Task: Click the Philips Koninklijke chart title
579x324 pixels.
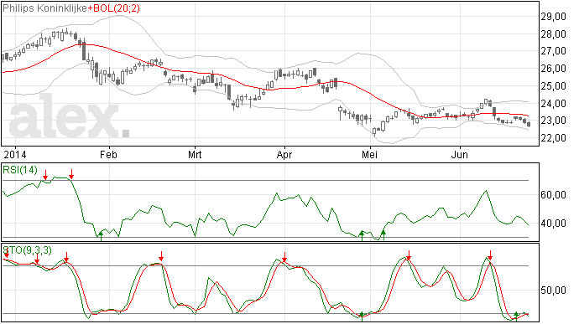Action: [45, 8]
